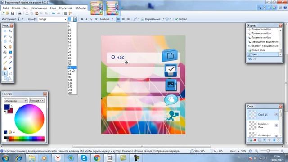Select the Paintbrush tool

(5, 58)
